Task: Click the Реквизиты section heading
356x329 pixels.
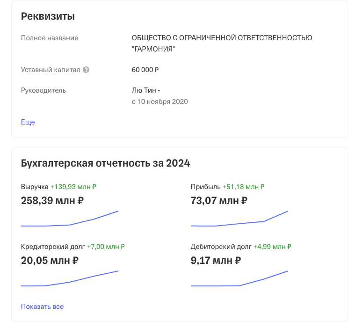Action: click(48, 16)
